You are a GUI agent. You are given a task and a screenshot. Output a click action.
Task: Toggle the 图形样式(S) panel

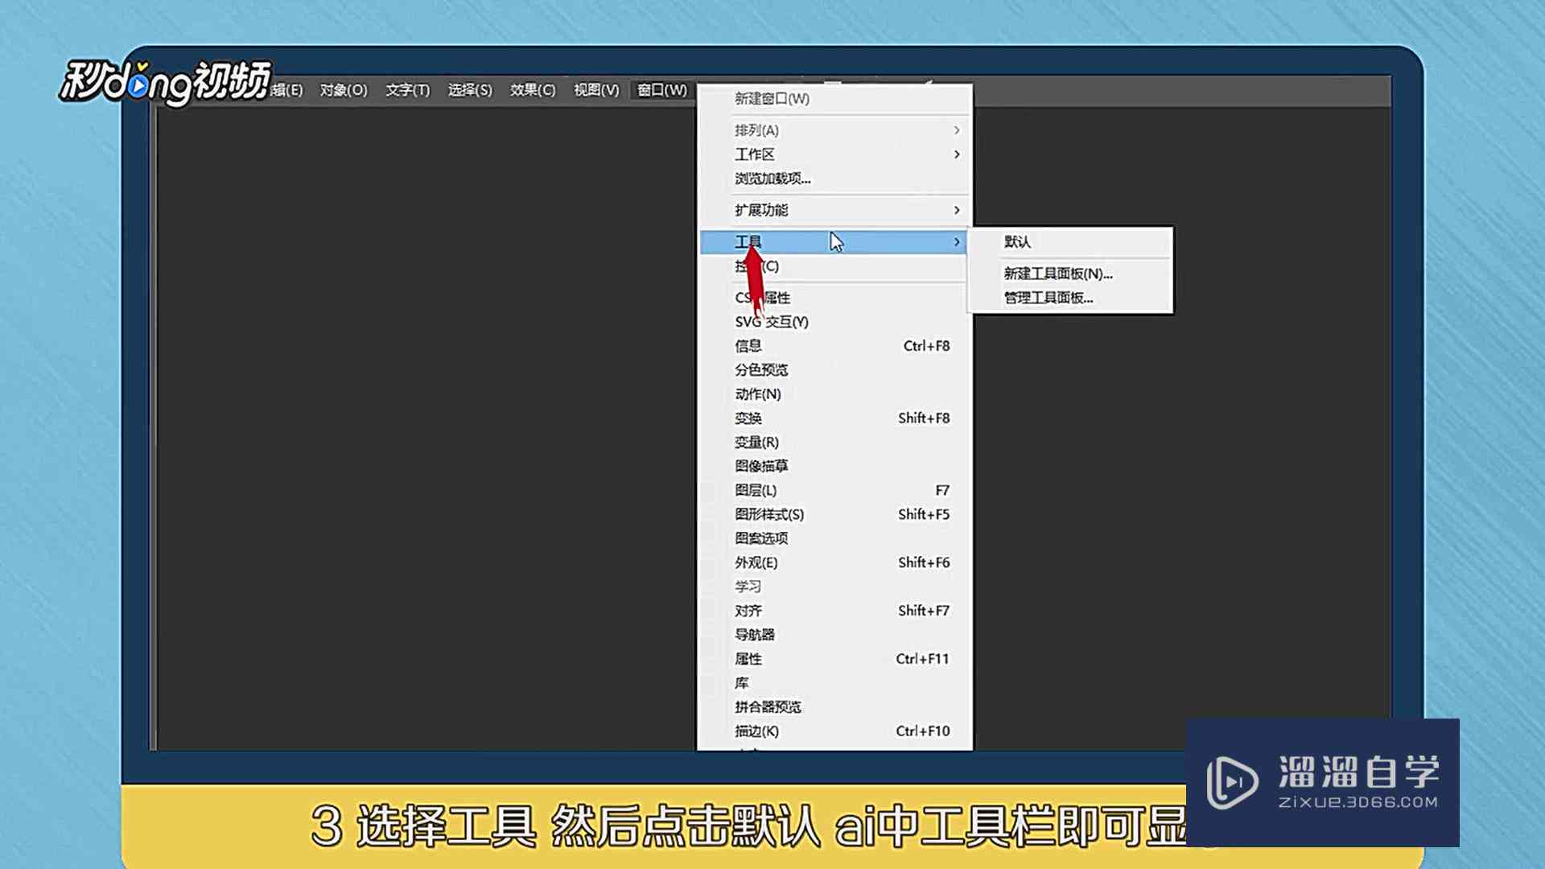(835, 514)
